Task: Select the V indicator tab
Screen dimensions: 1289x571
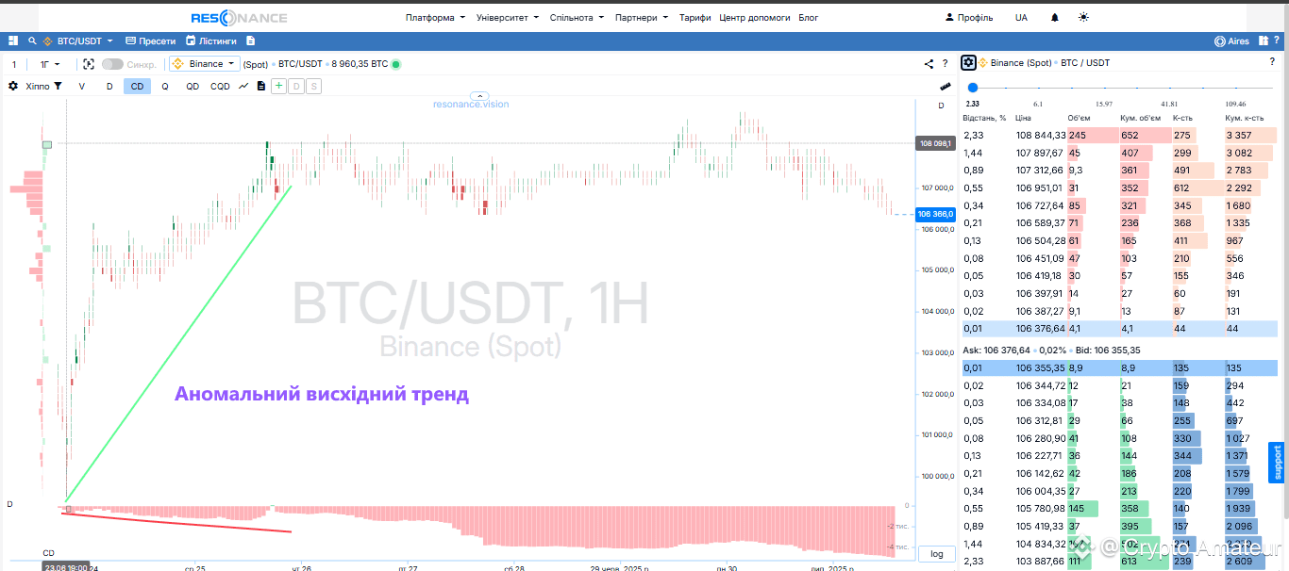Action: click(x=81, y=86)
